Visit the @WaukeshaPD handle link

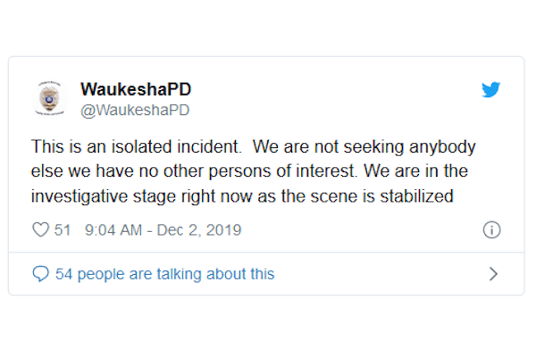(135, 110)
